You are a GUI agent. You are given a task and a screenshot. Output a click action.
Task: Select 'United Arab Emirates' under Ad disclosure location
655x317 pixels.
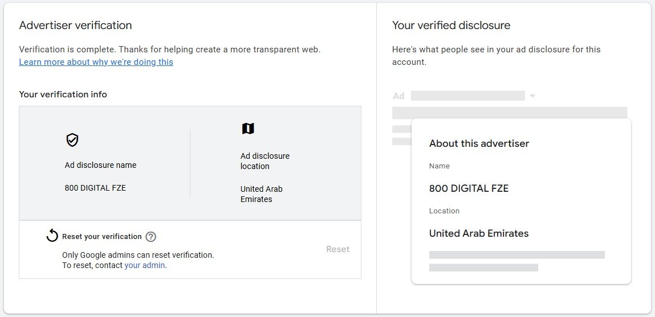click(x=262, y=194)
